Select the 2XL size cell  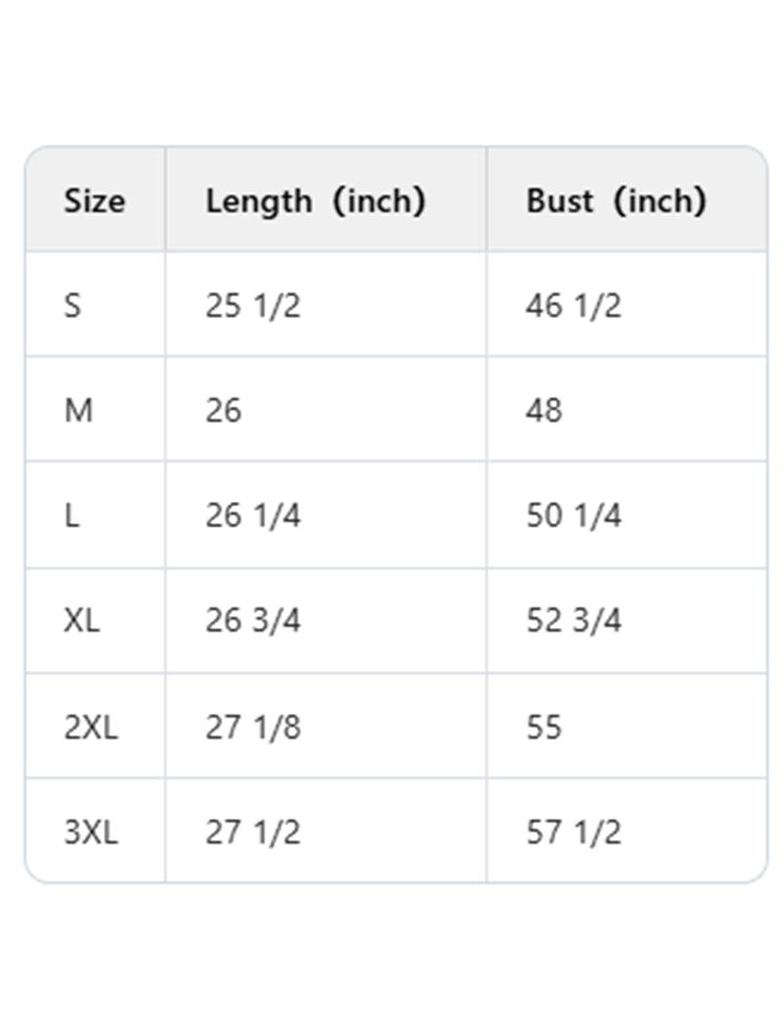(x=91, y=727)
